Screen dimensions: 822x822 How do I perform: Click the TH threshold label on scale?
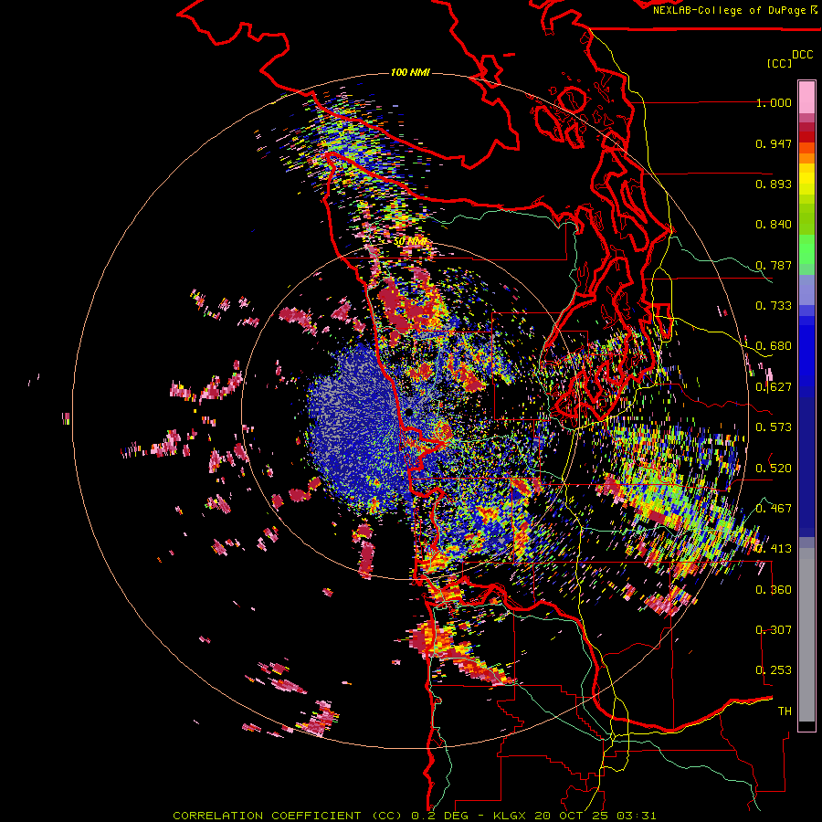785,711
